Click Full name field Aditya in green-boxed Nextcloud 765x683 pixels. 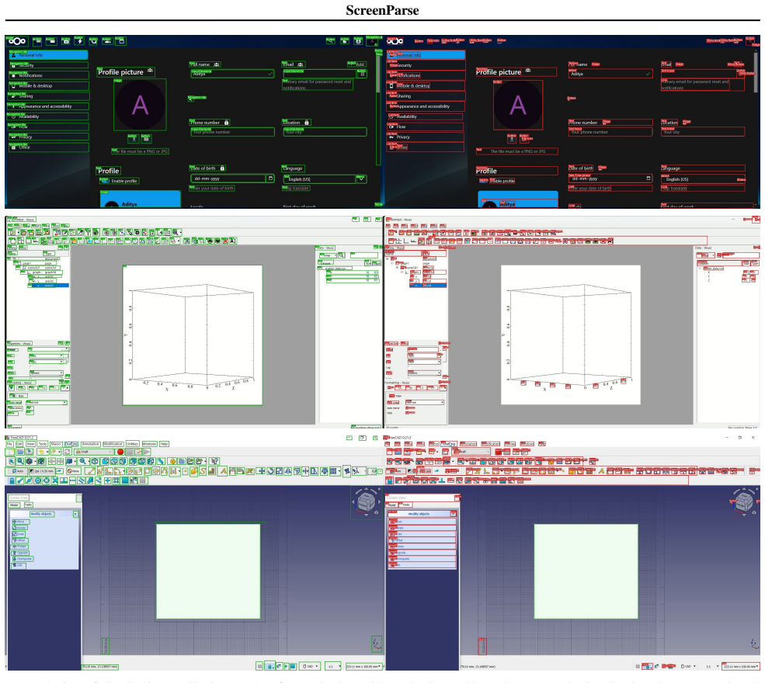pyautogui.click(x=233, y=74)
